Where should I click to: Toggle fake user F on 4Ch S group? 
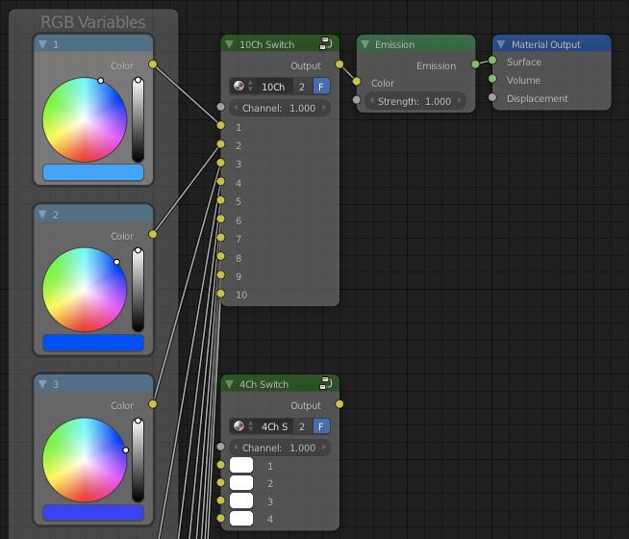point(321,426)
